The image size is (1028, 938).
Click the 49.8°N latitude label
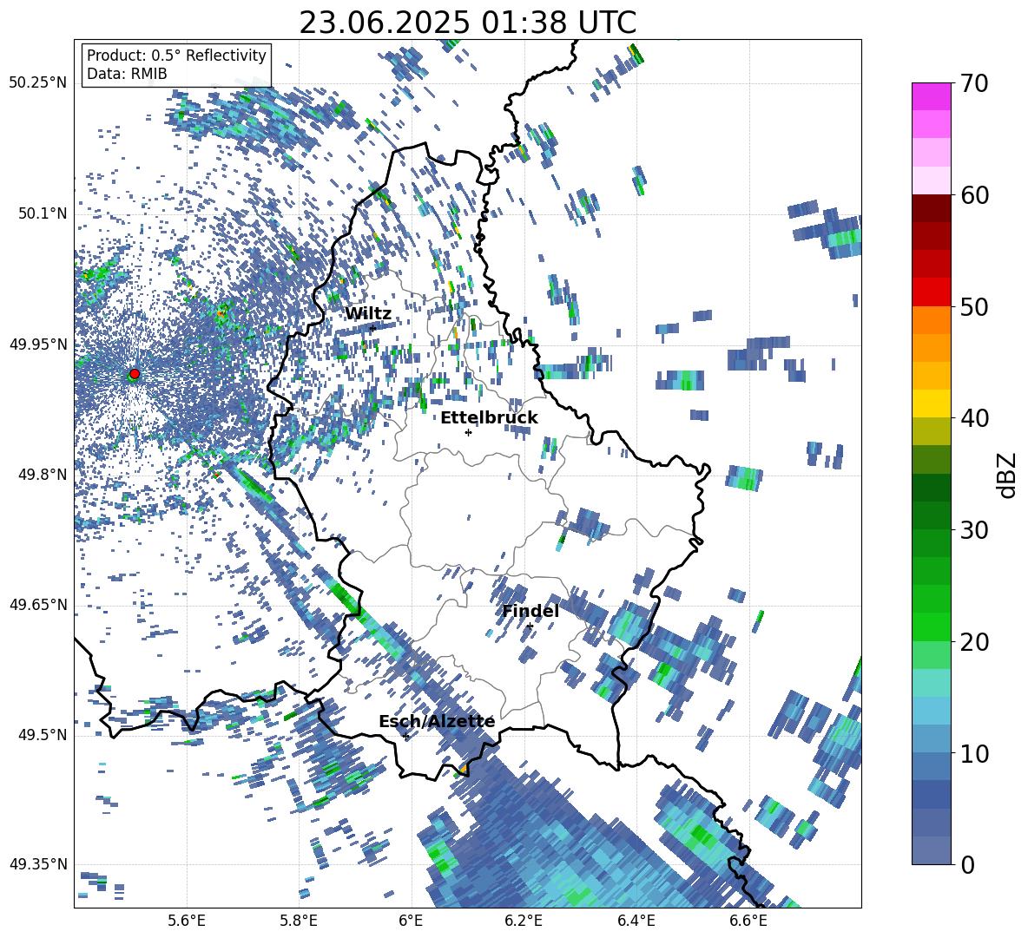(42, 475)
